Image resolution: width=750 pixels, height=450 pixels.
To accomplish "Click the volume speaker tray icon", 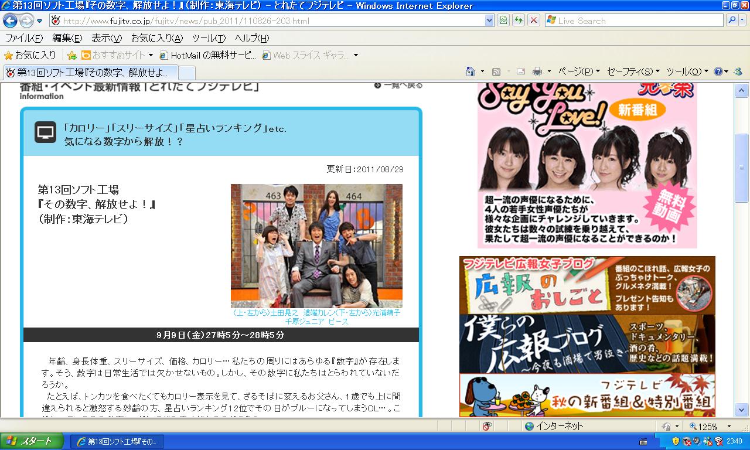I will pyautogui.click(x=697, y=441).
